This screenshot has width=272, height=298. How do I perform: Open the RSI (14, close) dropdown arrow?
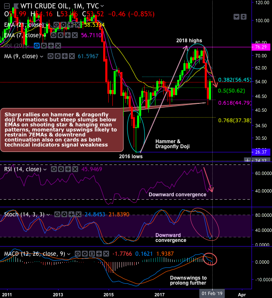45,170
